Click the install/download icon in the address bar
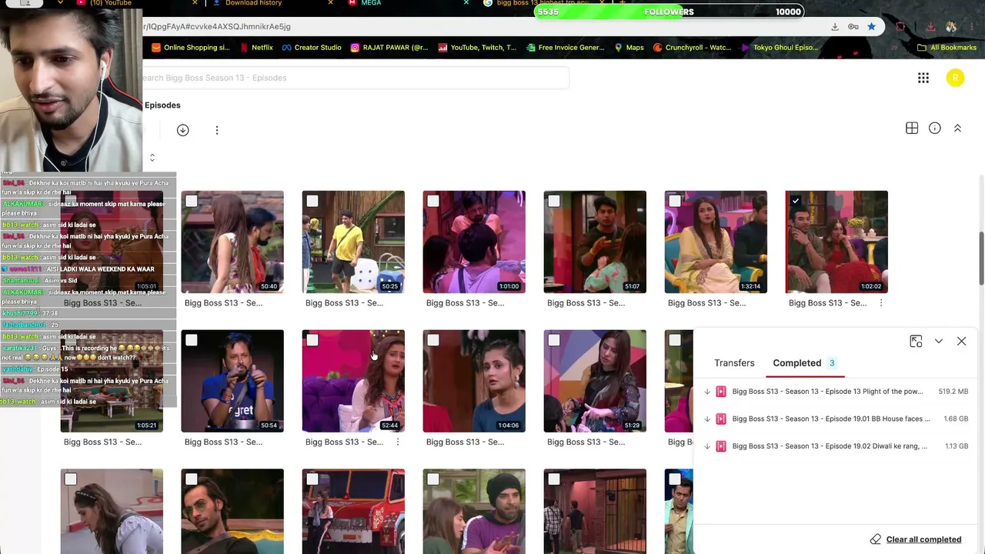Viewport: 985px width, 554px height. 835,26
